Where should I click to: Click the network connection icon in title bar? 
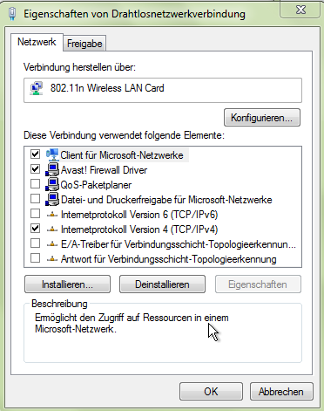point(12,14)
